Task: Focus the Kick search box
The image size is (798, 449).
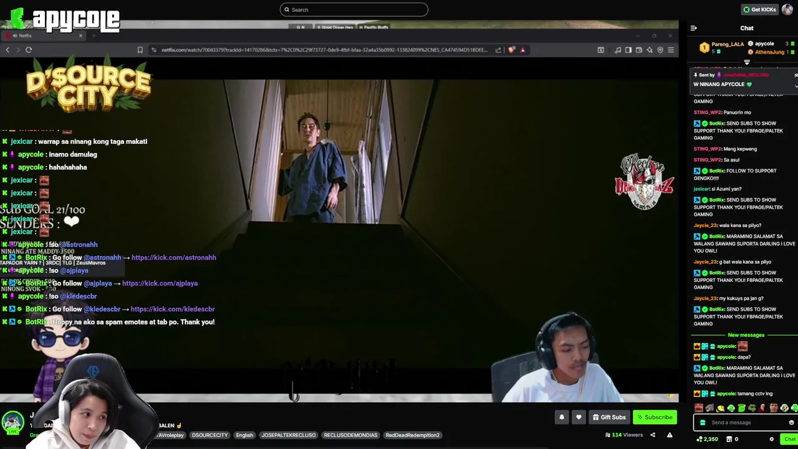Action: pos(354,9)
